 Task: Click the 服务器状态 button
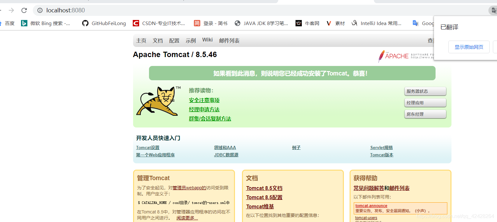coord(425,91)
